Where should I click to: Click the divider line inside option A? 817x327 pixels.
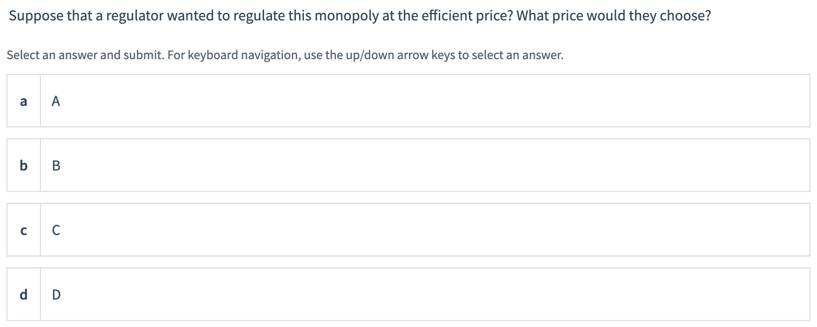click(41, 101)
